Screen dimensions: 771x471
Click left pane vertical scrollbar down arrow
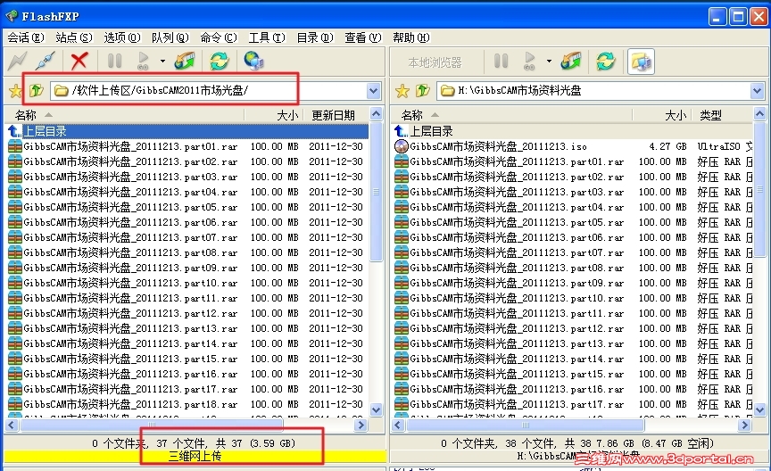[377, 409]
